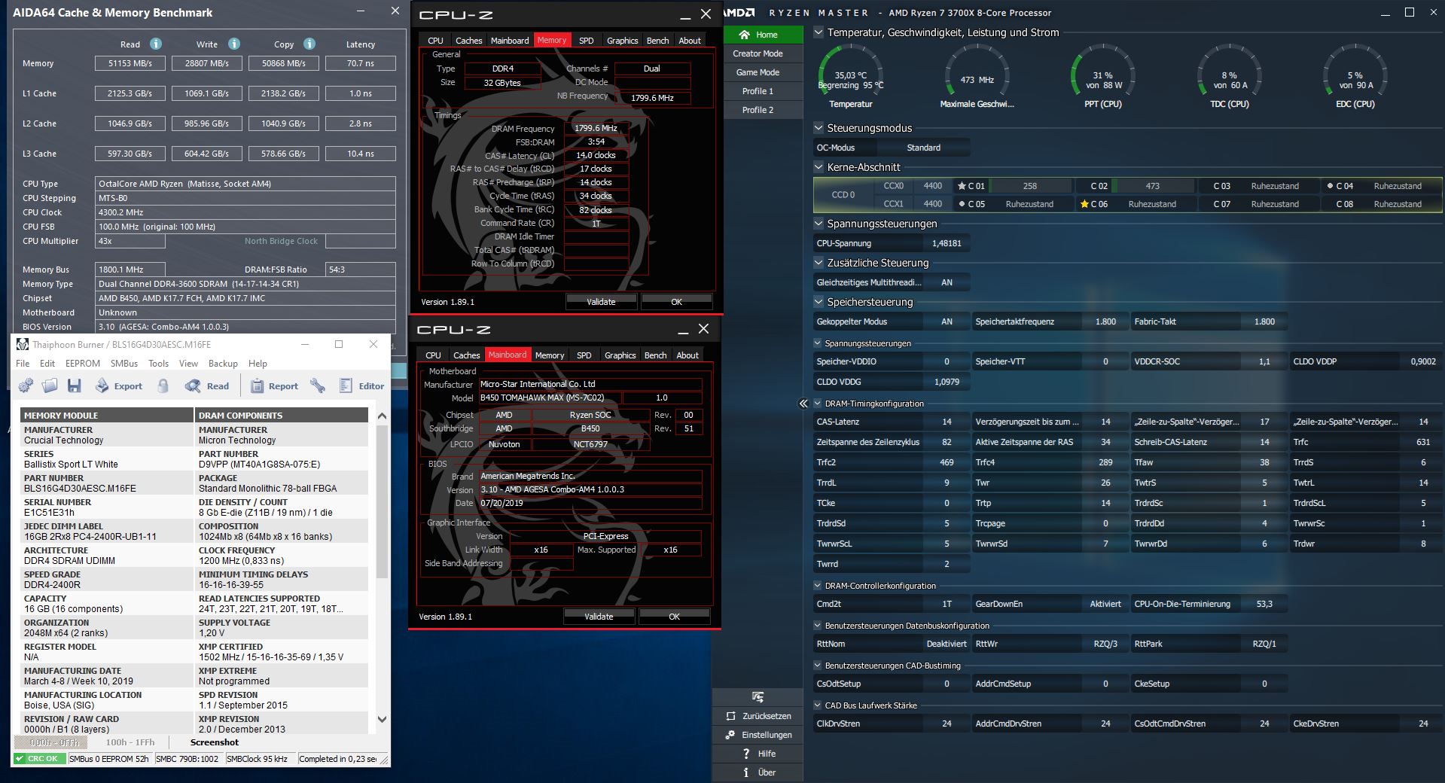The image size is (1445, 783).
Task: Collapse Benutzersteuerungen Datenbuskonfiguration section
Action: (819, 626)
